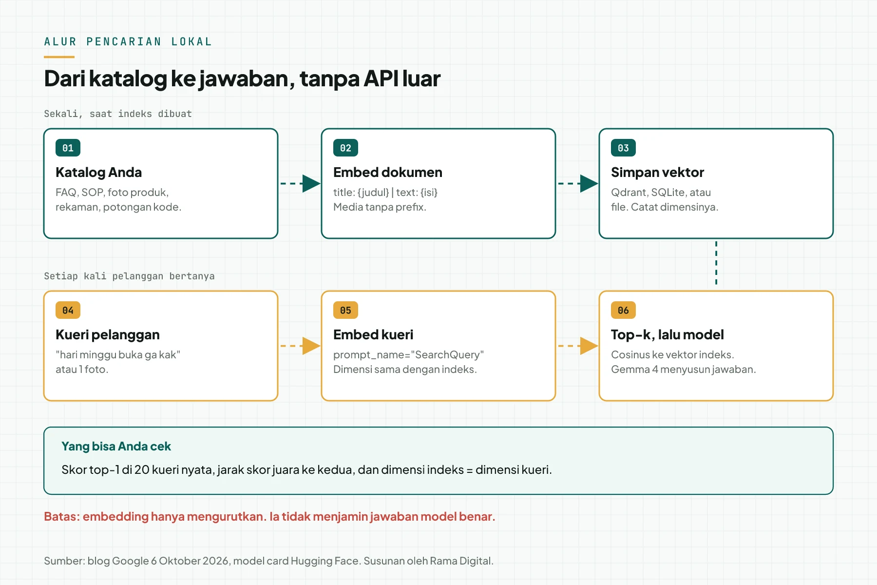The image size is (877, 585).
Task: Click the text prompt_name="SearchQuery"
Action: 408,355
